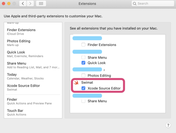Enable the Finder Extensions checkbox
176x133 pixels.
click(x=83, y=45)
